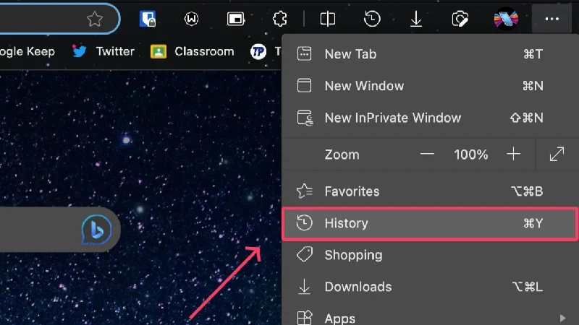Open the Classroom bookmark
Screen dimensions: 579x325
[x=193, y=51]
